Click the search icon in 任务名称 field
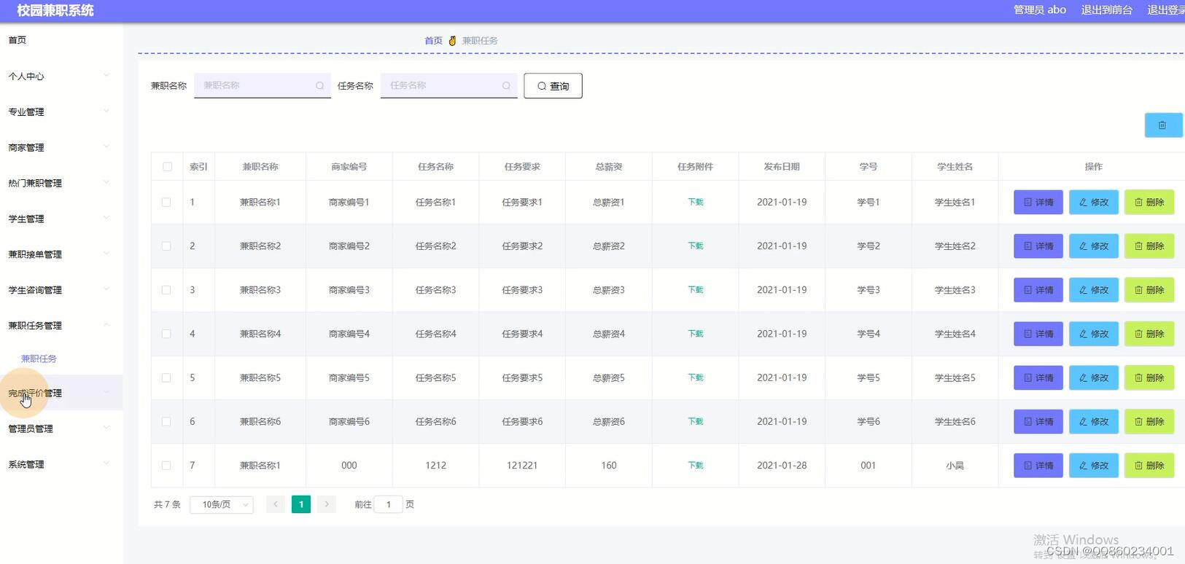The image size is (1185, 564). click(506, 86)
